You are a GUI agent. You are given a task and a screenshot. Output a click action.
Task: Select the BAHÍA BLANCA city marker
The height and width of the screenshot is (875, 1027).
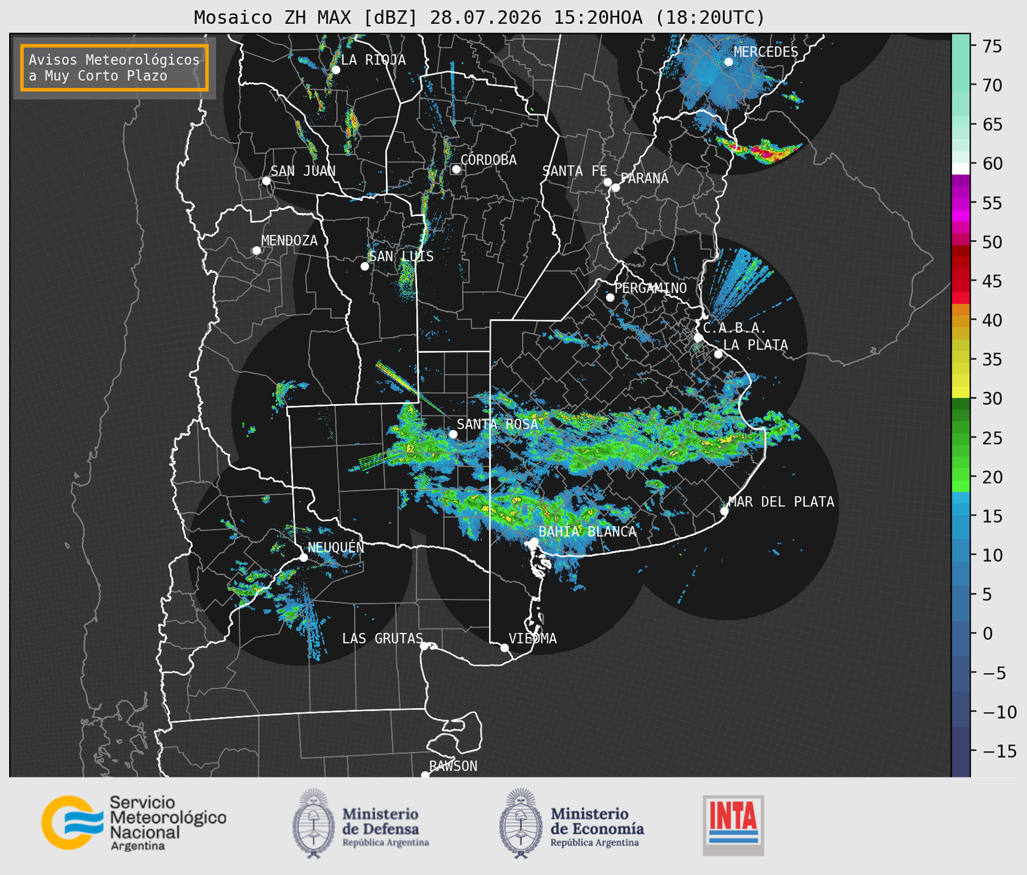pos(534,542)
